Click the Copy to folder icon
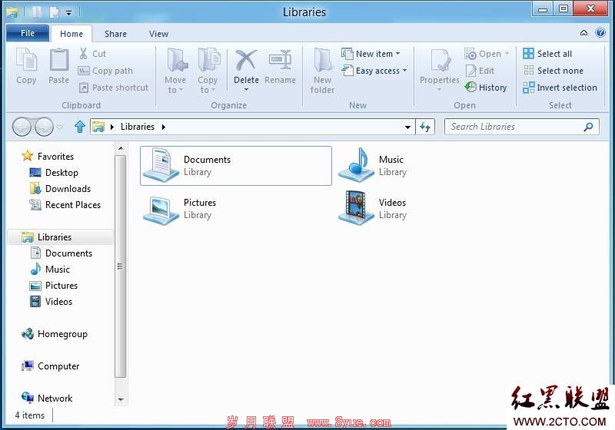This screenshot has width=615, height=430. [209, 61]
